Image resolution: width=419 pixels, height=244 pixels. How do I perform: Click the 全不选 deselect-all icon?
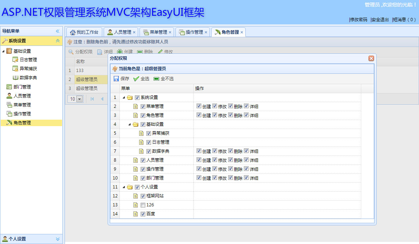pos(156,79)
